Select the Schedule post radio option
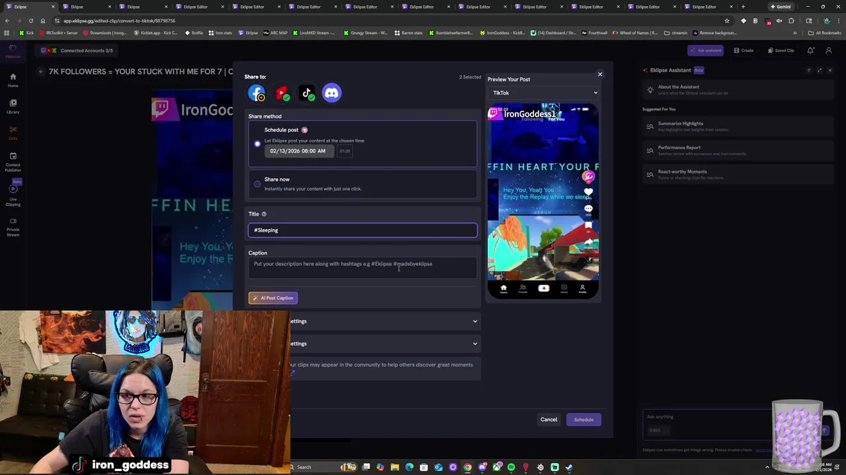 pos(258,144)
